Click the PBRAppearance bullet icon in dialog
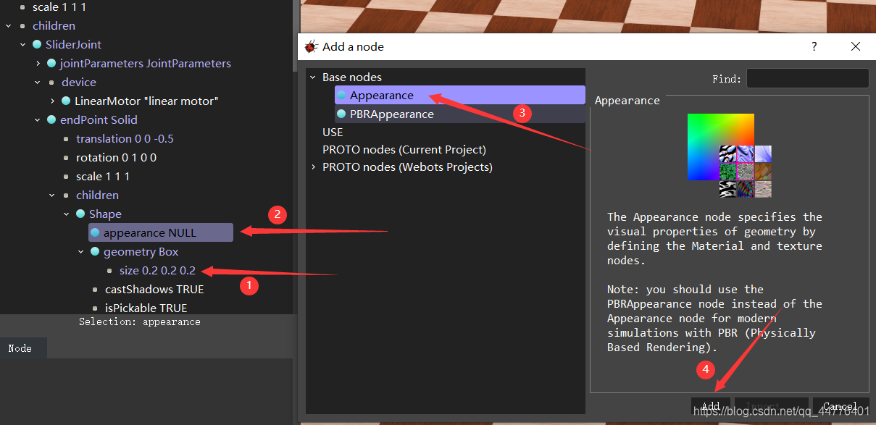This screenshot has height=425, width=876. [x=341, y=114]
